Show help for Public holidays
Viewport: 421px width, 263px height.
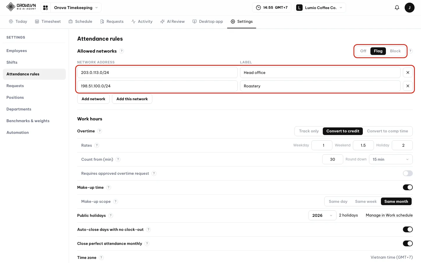[111, 215]
